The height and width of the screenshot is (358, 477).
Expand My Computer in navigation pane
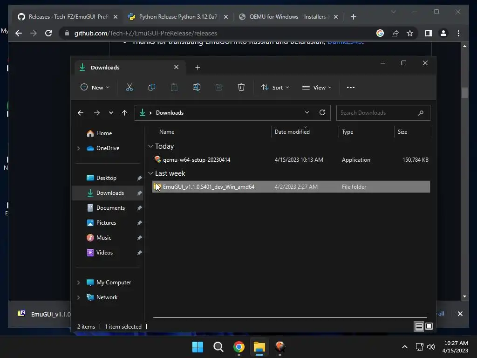pyautogui.click(x=78, y=282)
